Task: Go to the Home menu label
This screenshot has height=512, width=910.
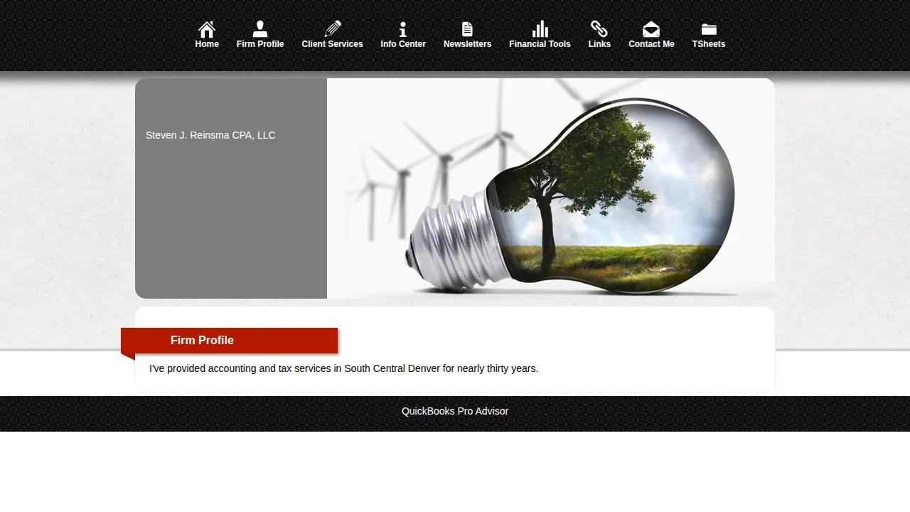Action: point(207,44)
